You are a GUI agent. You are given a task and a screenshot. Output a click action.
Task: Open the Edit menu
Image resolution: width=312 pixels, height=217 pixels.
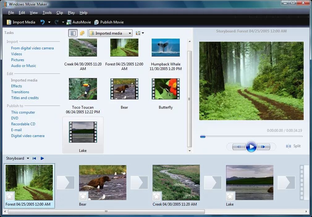(x=22, y=13)
